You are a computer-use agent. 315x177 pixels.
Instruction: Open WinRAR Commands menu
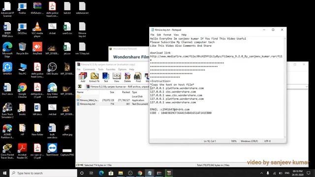pyautogui.click(x=89, y=69)
